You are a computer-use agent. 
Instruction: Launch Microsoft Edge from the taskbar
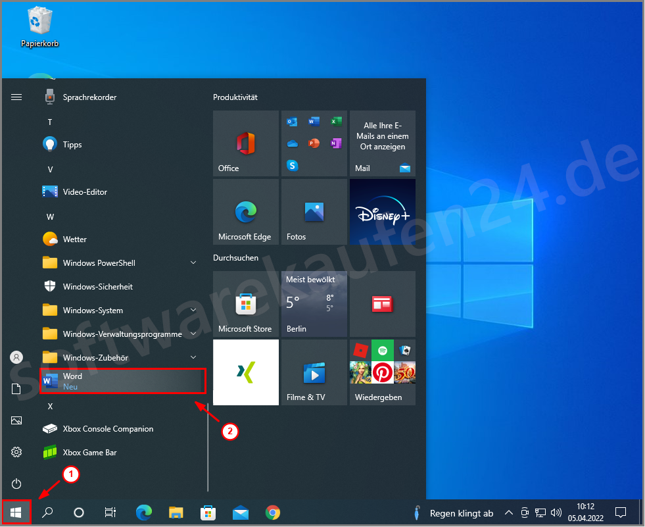point(143,513)
